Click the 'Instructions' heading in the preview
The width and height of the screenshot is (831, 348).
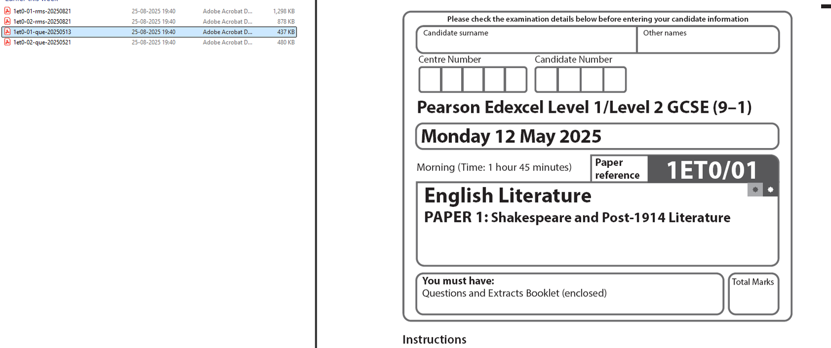pyautogui.click(x=434, y=340)
